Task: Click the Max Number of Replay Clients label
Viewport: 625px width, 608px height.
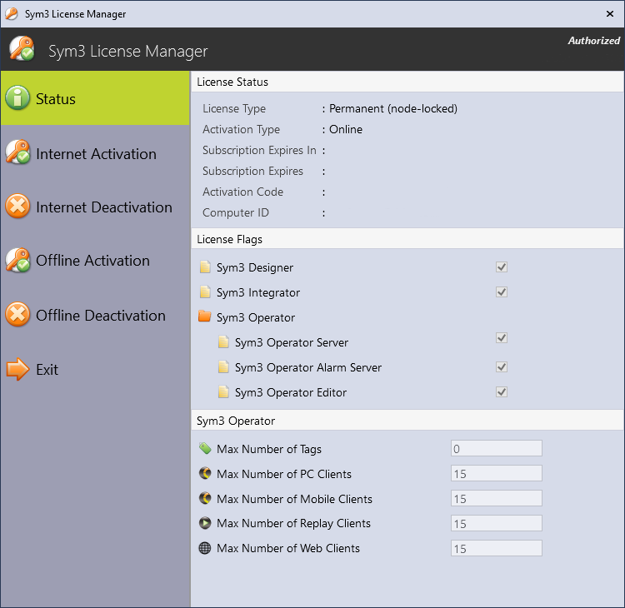Action: tap(293, 523)
